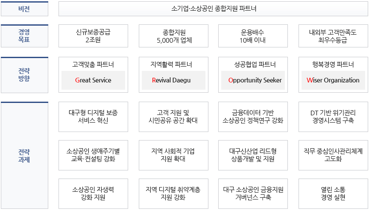
Task: Click the 비전 header label
Action: click(24, 9)
